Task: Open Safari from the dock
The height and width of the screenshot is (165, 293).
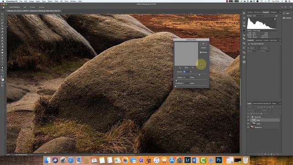Action: tap(71, 160)
